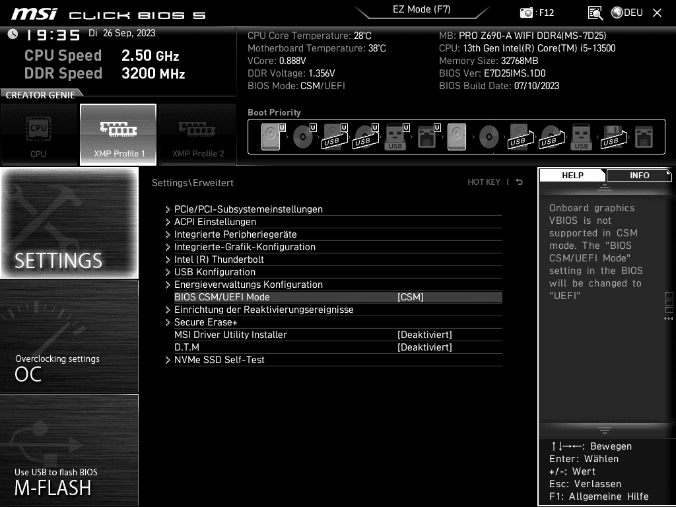Click the F1: Allgemeine Hilfe hint
This screenshot has width=676, height=507.
click(x=599, y=496)
